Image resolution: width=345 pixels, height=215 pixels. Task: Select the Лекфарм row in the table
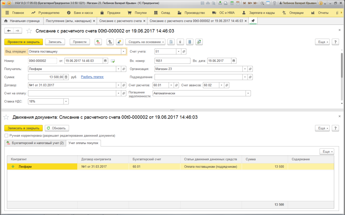coord(170,167)
